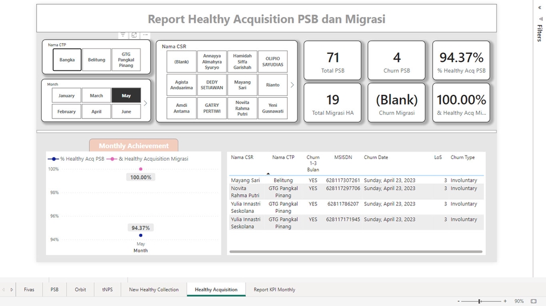Click the pink Healthy Acquisition Migrasi legend marker
This screenshot has width=546, height=306.
coord(112,159)
